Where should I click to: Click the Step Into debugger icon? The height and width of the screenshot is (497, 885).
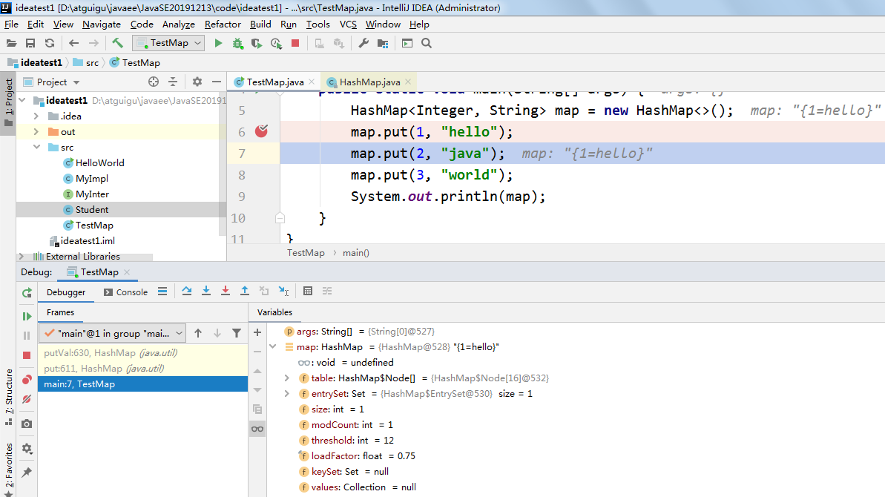coord(206,292)
